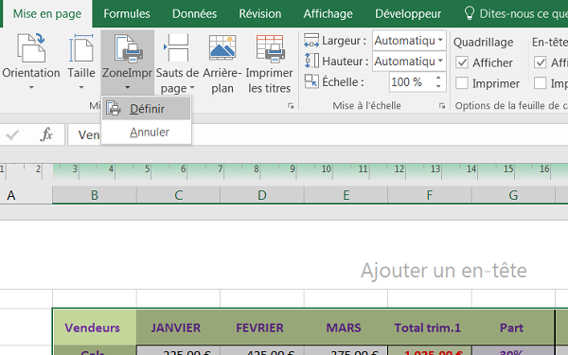This screenshot has height=355, width=568.
Task: Click the Total trim.1 header cell
Action: coord(430,328)
